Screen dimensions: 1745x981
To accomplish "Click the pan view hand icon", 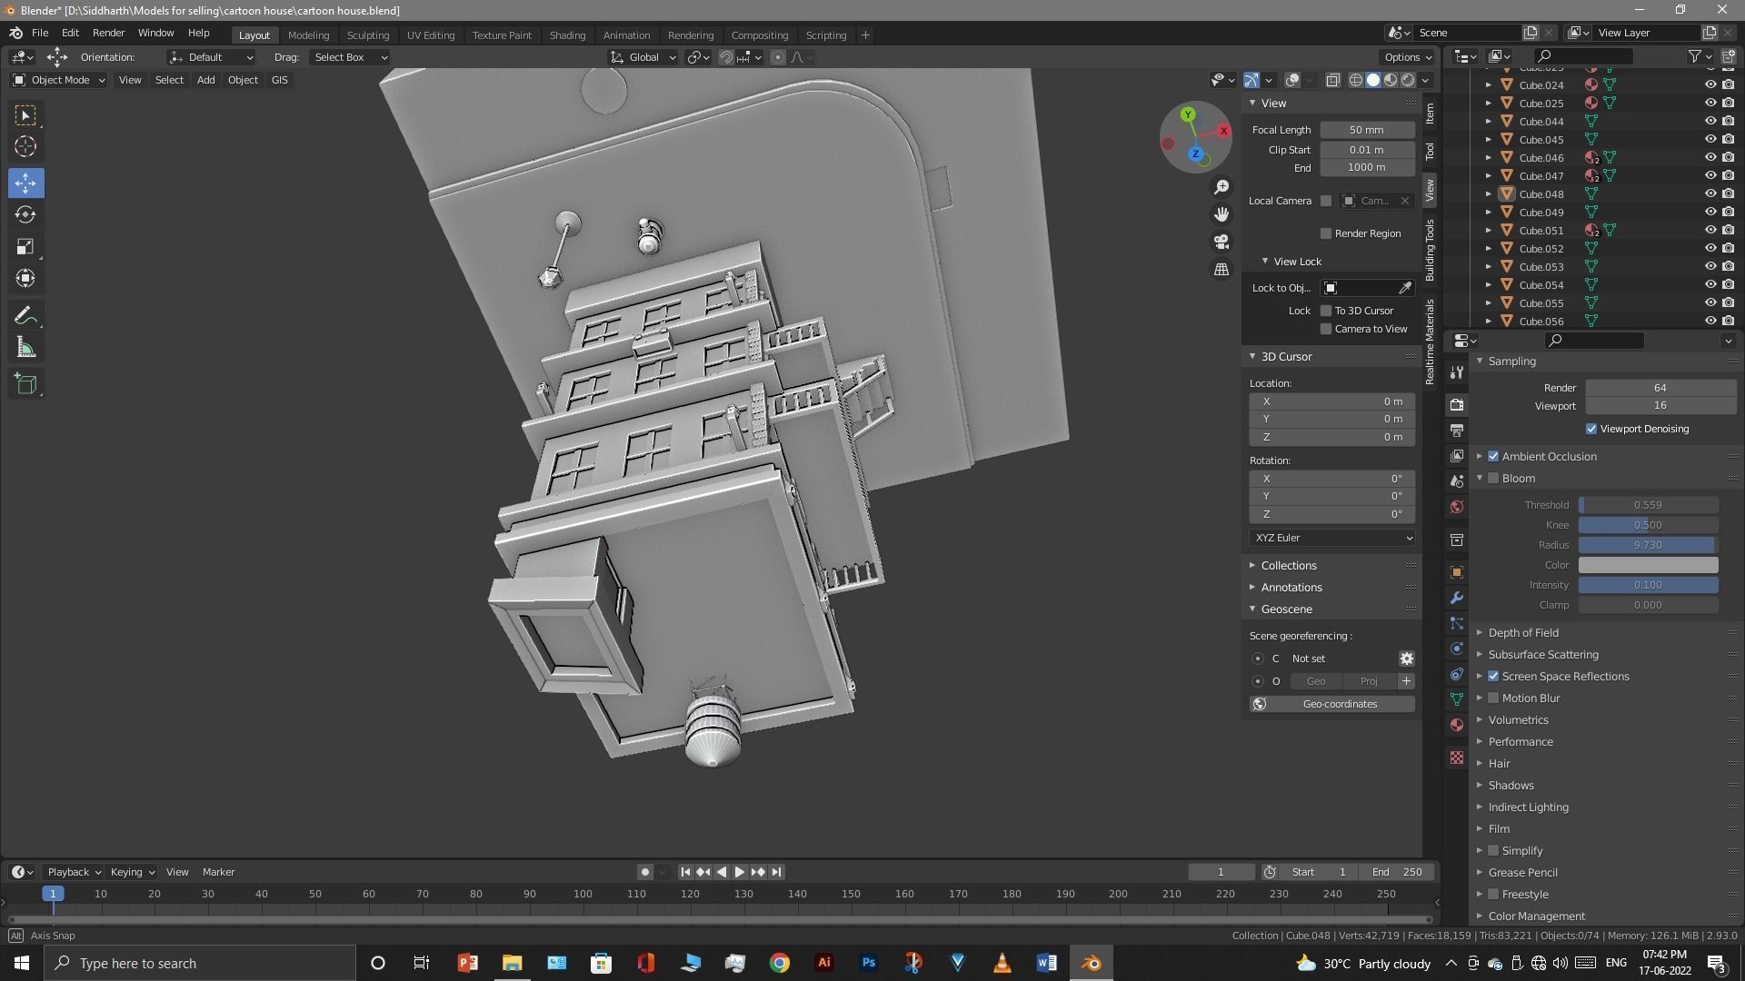I will pos(1221,214).
